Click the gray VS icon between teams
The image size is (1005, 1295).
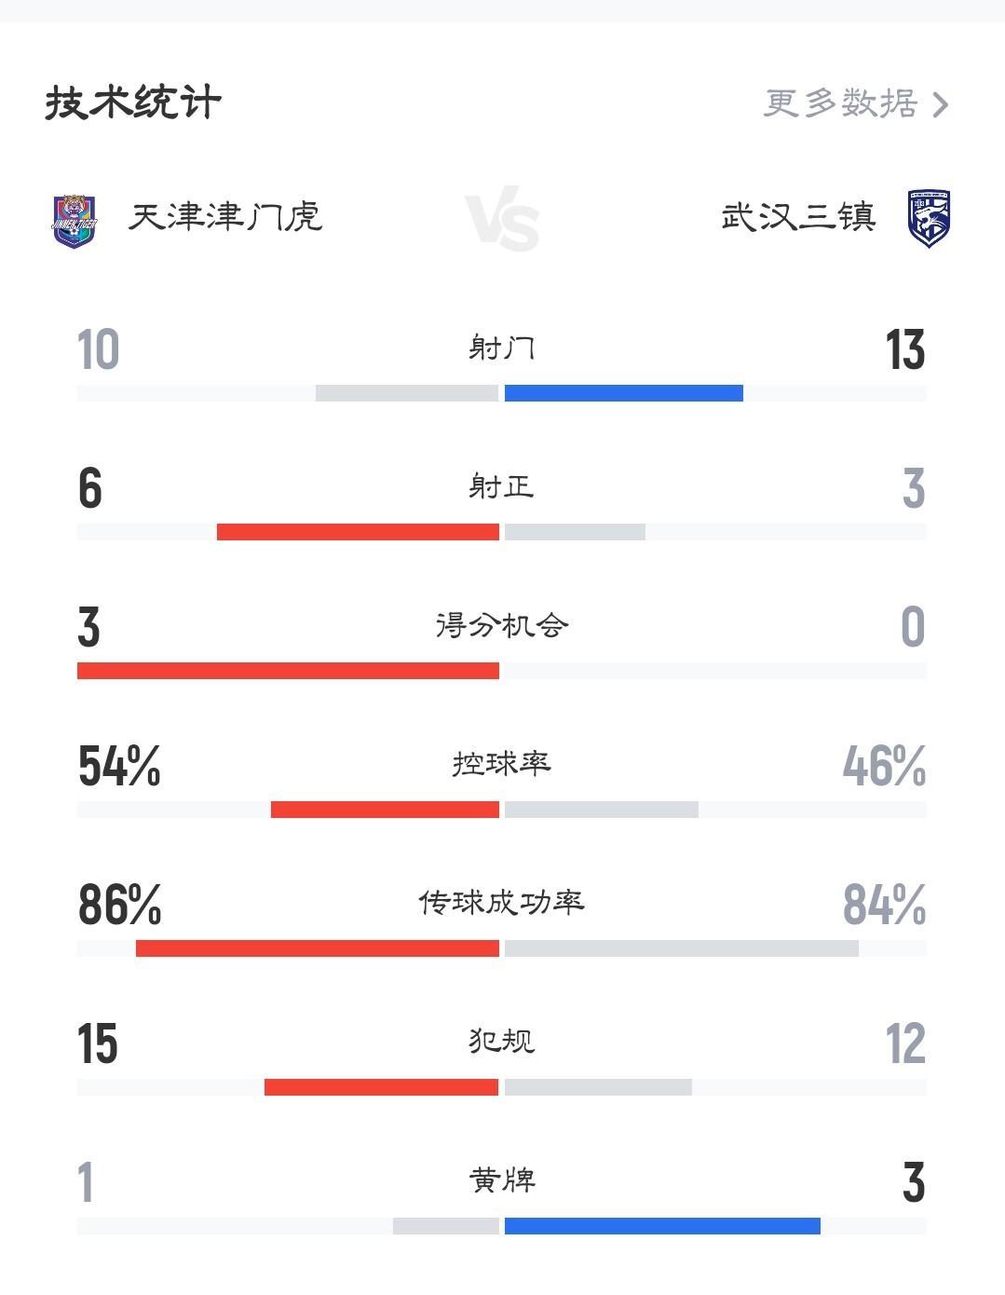tap(502, 222)
